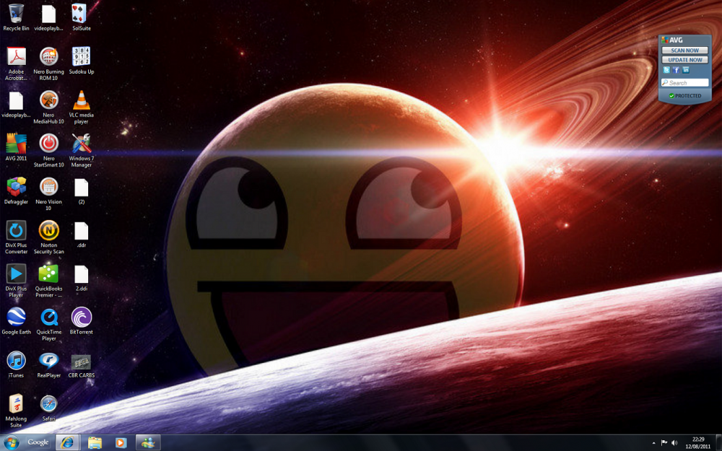Launch Windows Media Player from taskbar
722x451 pixels.
pyautogui.click(x=121, y=442)
